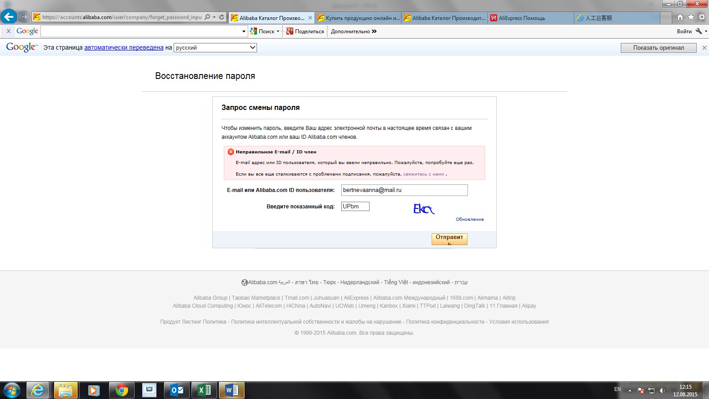Open the Условия использования footer link
709x399 pixels.
point(518,322)
